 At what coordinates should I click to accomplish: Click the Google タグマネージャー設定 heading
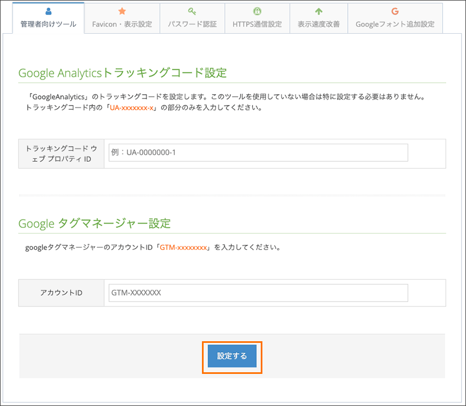click(95, 224)
